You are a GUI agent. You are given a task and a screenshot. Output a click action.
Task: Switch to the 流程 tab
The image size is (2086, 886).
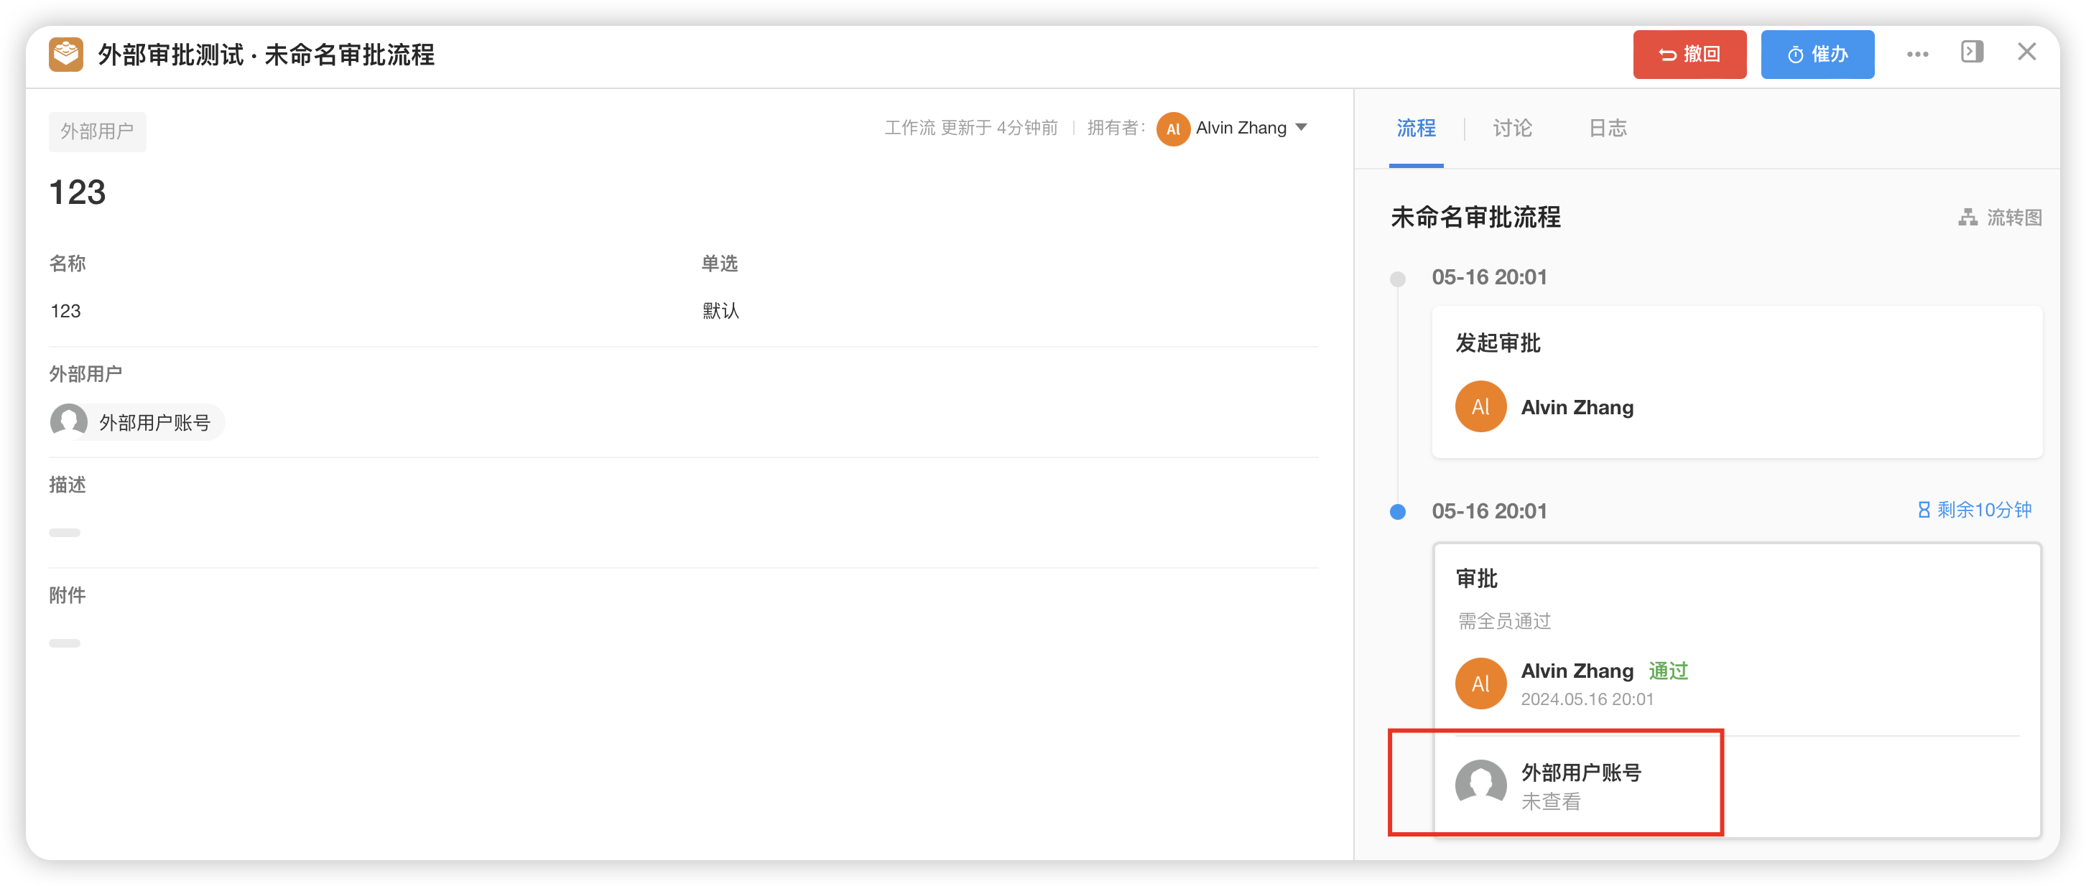tap(1416, 128)
